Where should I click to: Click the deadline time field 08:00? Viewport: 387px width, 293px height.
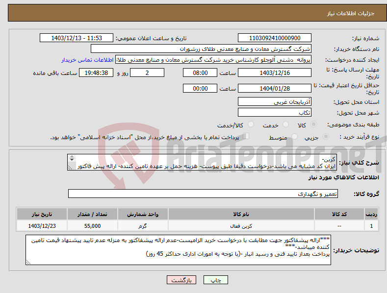point(200,73)
